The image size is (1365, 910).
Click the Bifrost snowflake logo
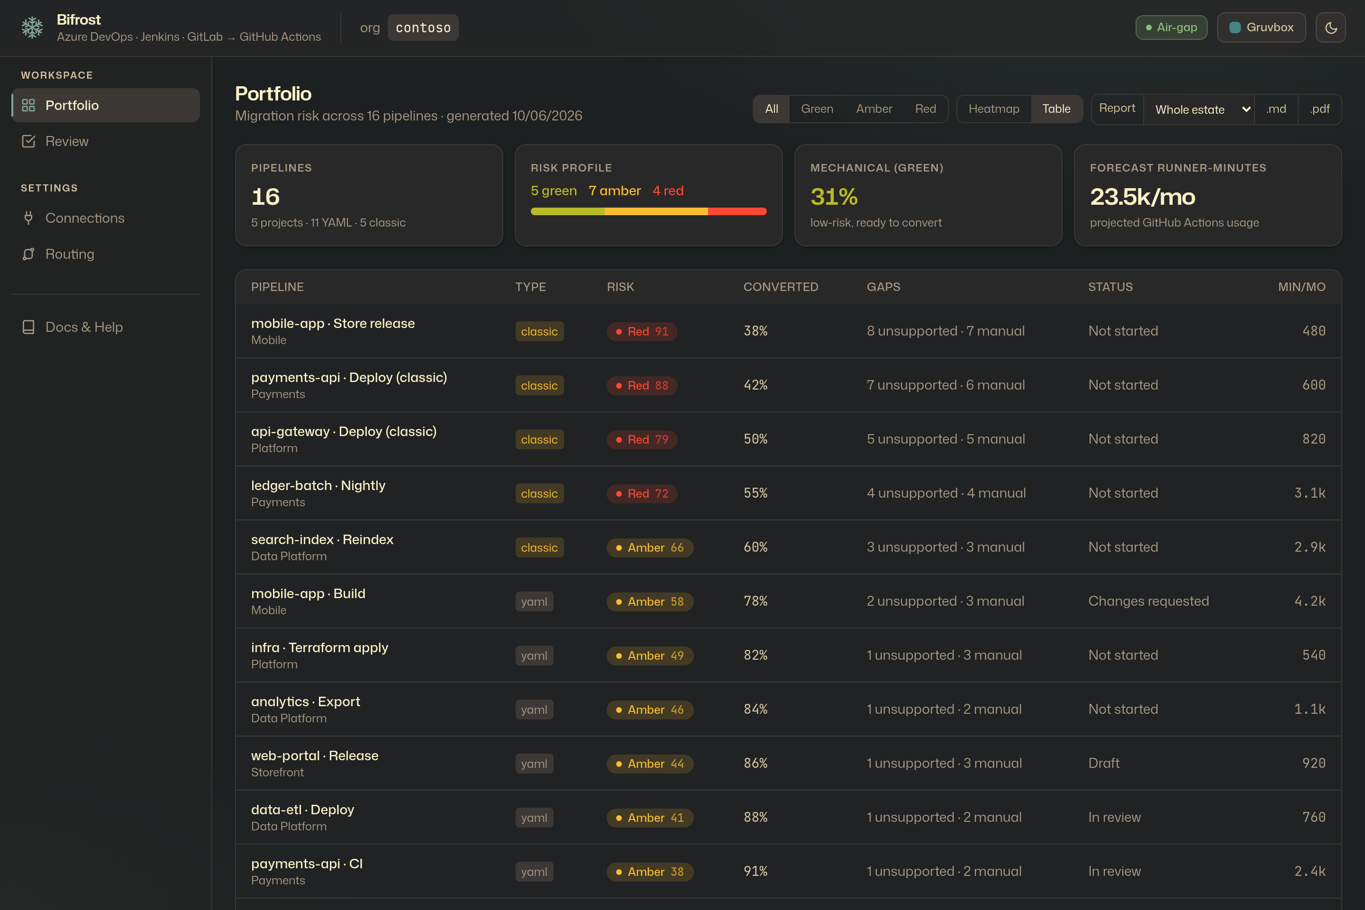(x=32, y=27)
